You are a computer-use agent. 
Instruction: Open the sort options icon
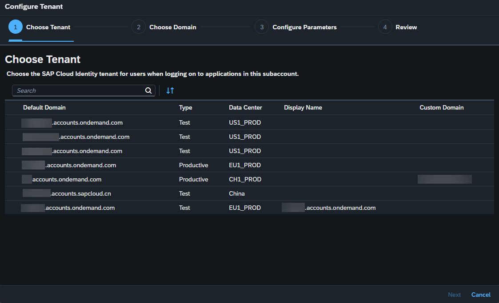click(170, 91)
